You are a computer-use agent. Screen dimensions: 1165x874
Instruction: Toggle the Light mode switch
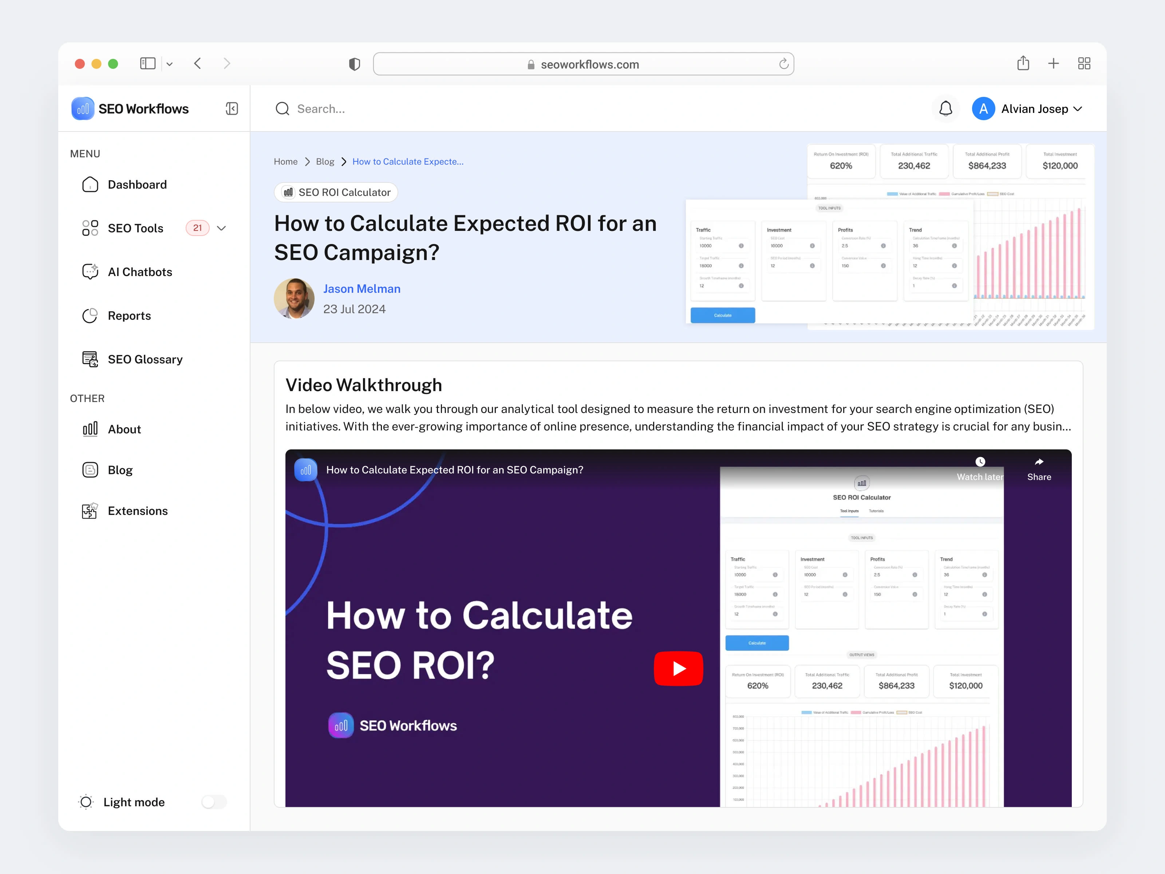214,802
